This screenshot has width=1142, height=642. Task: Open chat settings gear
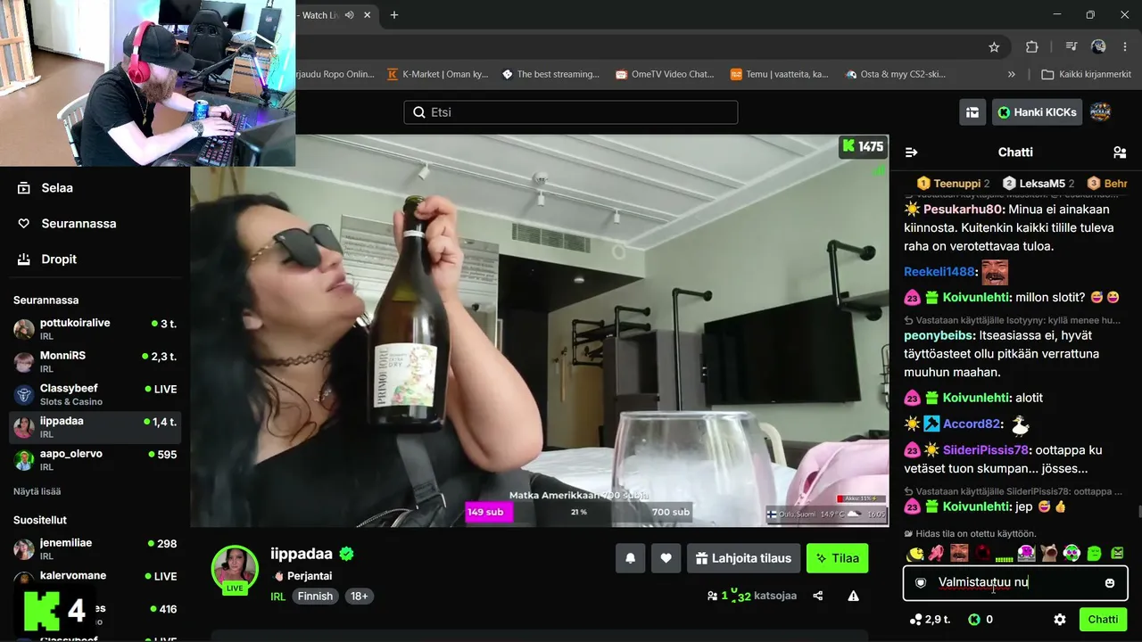[x=1060, y=620]
